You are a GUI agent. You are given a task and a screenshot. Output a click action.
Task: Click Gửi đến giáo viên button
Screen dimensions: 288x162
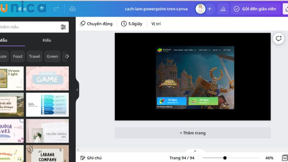coord(255,9)
